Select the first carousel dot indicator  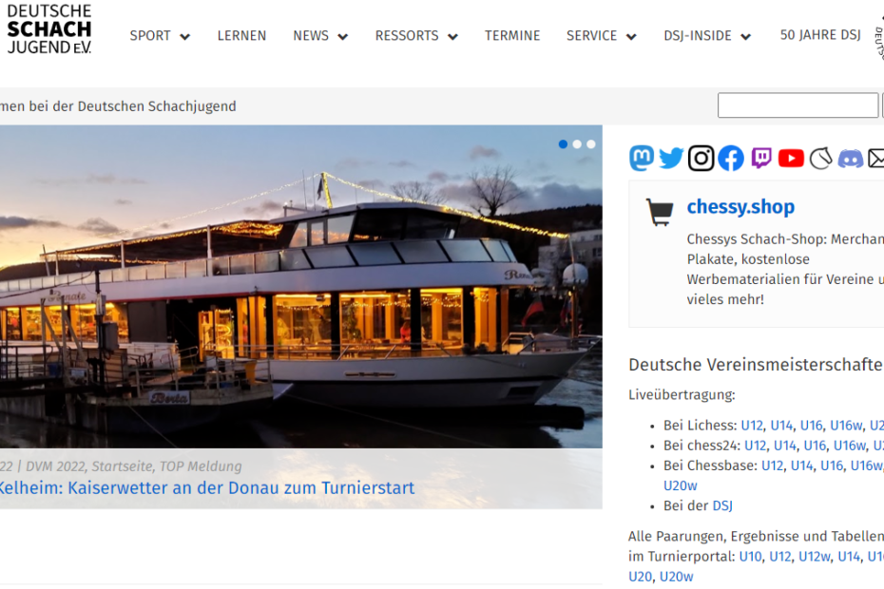tap(563, 144)
